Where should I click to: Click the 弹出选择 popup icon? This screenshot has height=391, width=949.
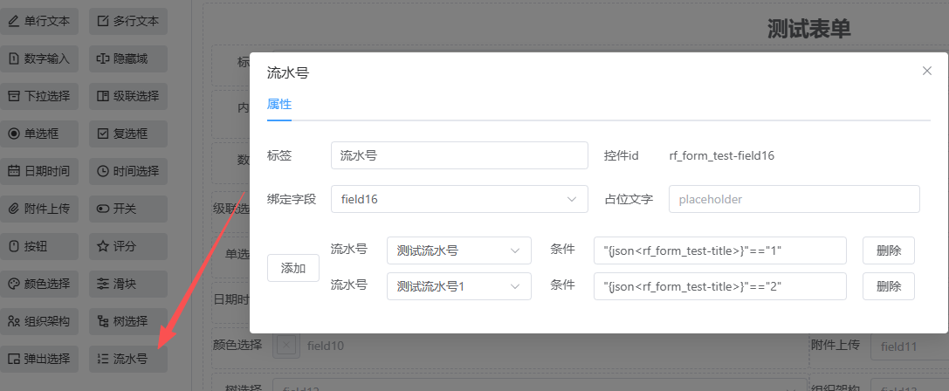click(13, 359)
